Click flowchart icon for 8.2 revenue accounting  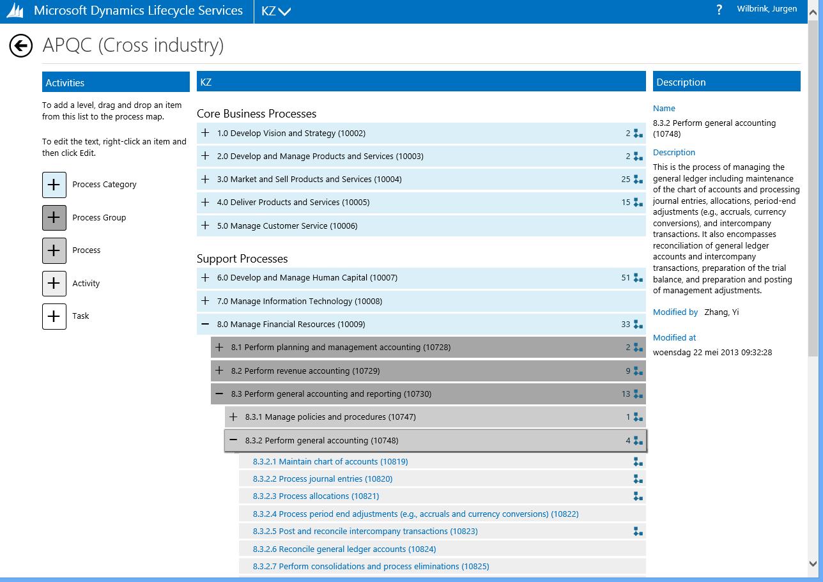pos(638,371)
